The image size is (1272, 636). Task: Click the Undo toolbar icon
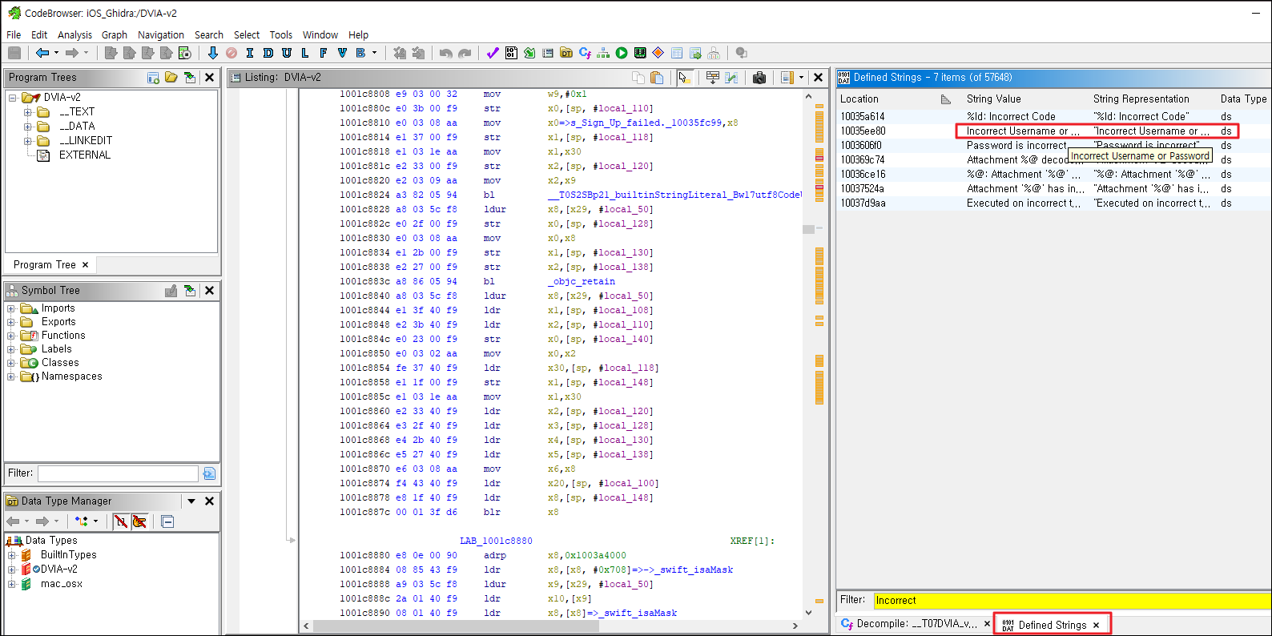click(446, 53)
